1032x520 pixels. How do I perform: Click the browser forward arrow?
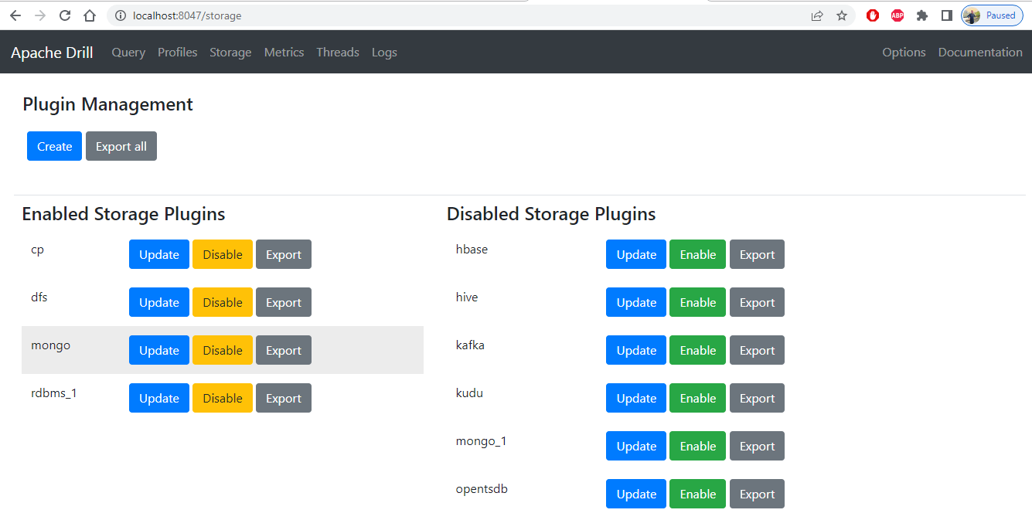(x=40, y=15)
